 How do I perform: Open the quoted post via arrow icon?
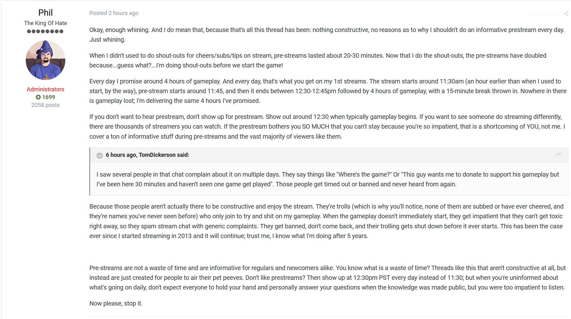tap(558, 155)
